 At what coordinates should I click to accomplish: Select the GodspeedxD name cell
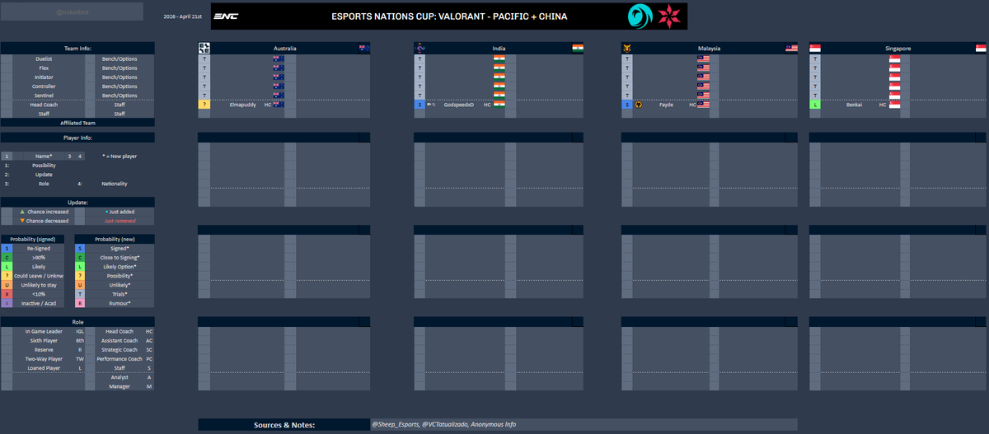pos(459,105)
